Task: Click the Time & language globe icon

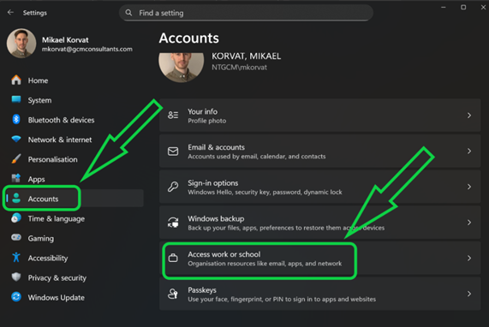Action: coord(16,218)
